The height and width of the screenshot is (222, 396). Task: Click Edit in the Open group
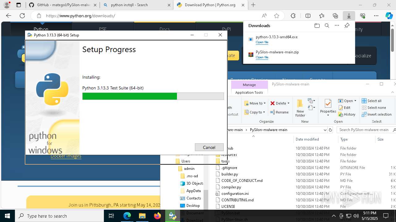point(344,108)
